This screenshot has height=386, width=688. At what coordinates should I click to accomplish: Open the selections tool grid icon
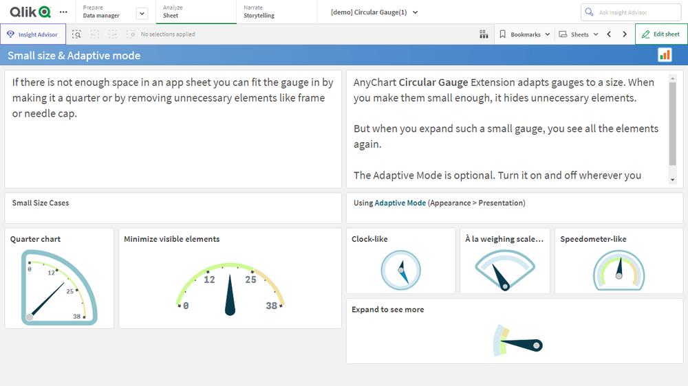484,34
